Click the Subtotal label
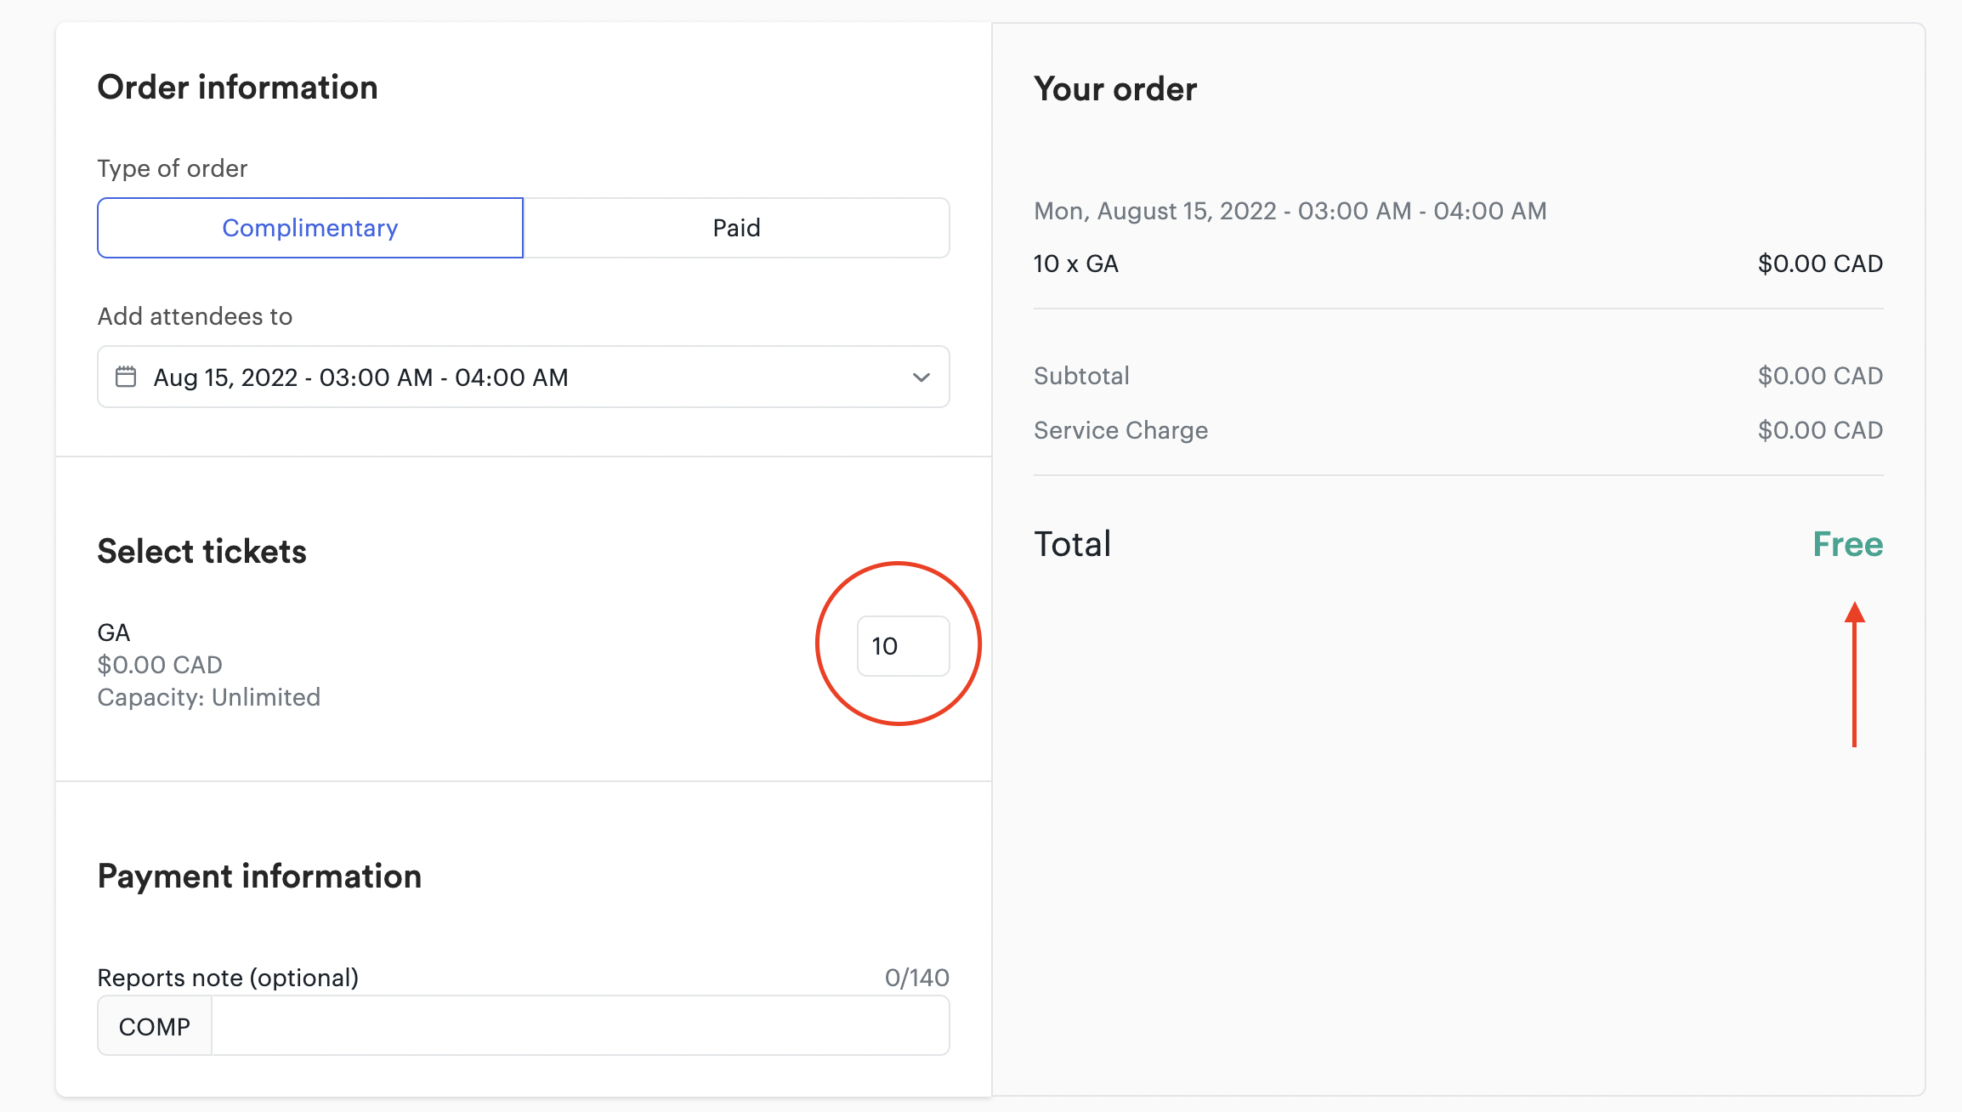This screenshot has width=1962, height=1112. (1082, 376)
